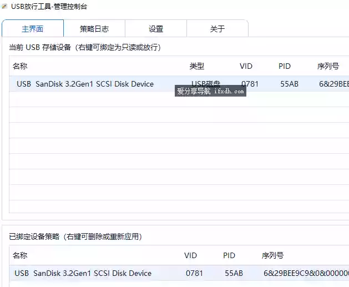Click VID value 0781 in current devices list
The height and width of the screenshot is (287, 349).
click(x=250, y=84)
